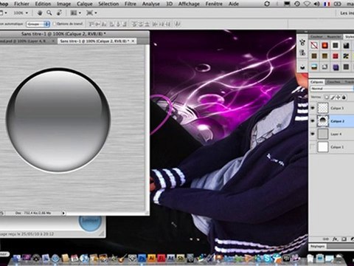The height and width of the screenshot is (266, 354).
Task: Click the link layers icon
Action: coord(326,239)
